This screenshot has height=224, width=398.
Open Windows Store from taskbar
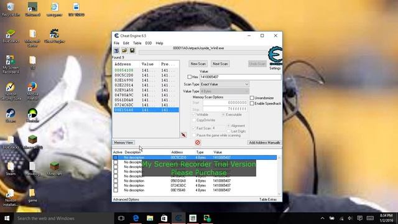point(164,218)
